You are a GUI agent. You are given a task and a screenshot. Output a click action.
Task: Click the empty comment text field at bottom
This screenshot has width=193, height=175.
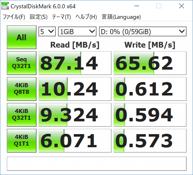pos(96,164)
